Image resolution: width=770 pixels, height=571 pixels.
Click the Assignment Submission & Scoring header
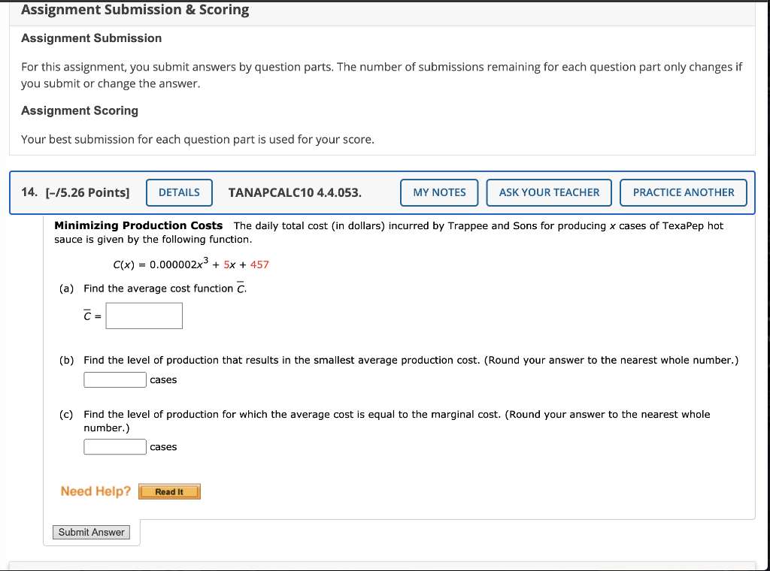coord(135,10)
